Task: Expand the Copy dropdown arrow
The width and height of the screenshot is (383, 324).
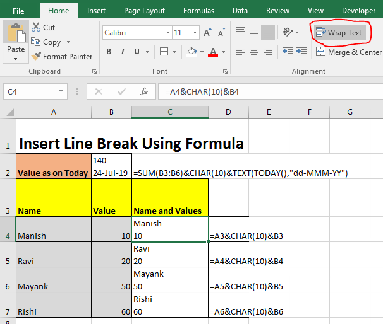Action: click(69, 42)
